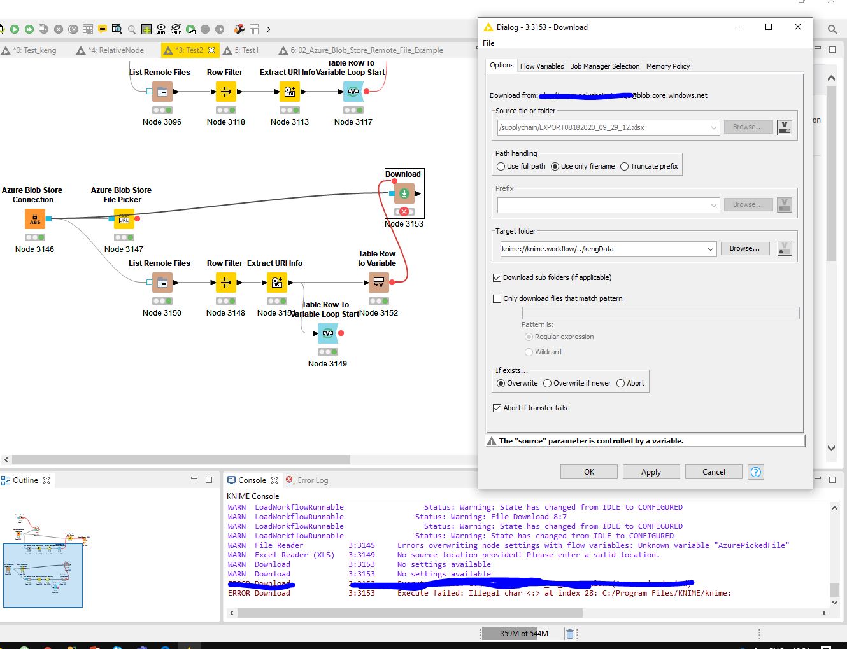
Task: Click the memory usage bar 359M of 544M
Action: 523,634
